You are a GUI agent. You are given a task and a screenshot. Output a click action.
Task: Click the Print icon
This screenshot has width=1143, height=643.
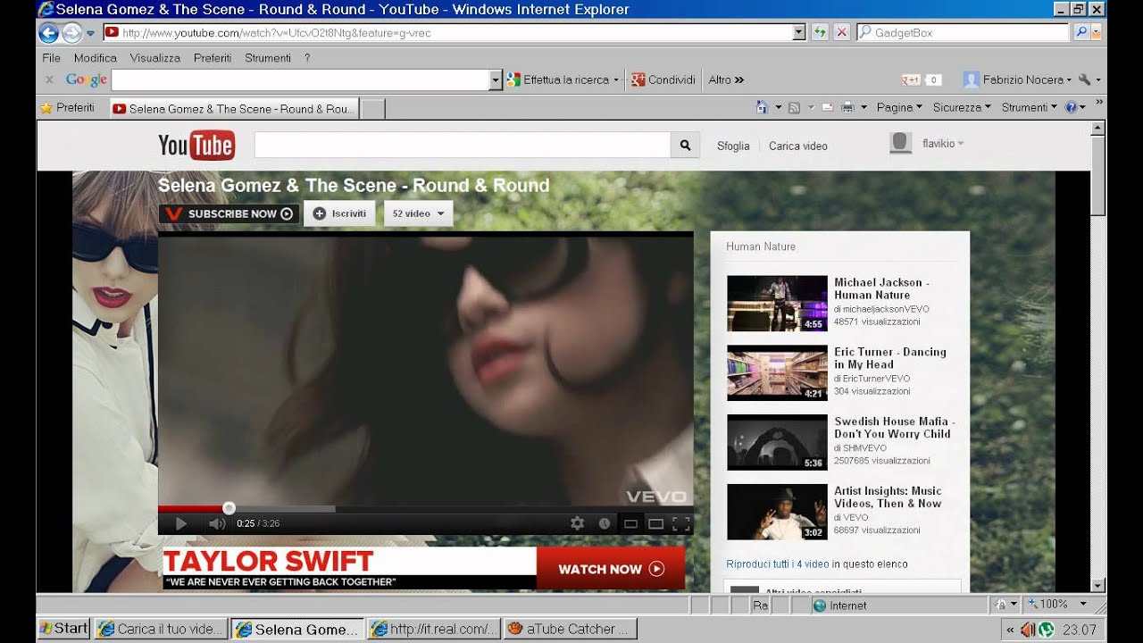(847, 107)
